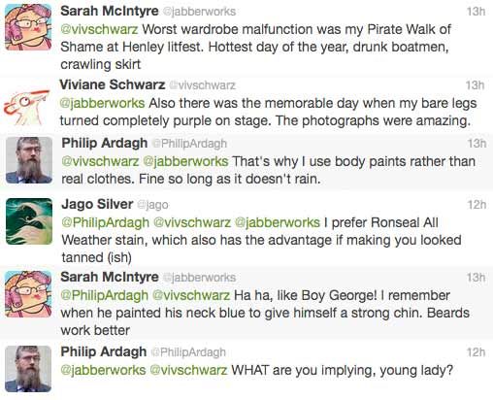The height and width of the screenshot is (400, 493).
Task: Open @vivschwarz mention in the last tweet
Action: click(188, 370)
